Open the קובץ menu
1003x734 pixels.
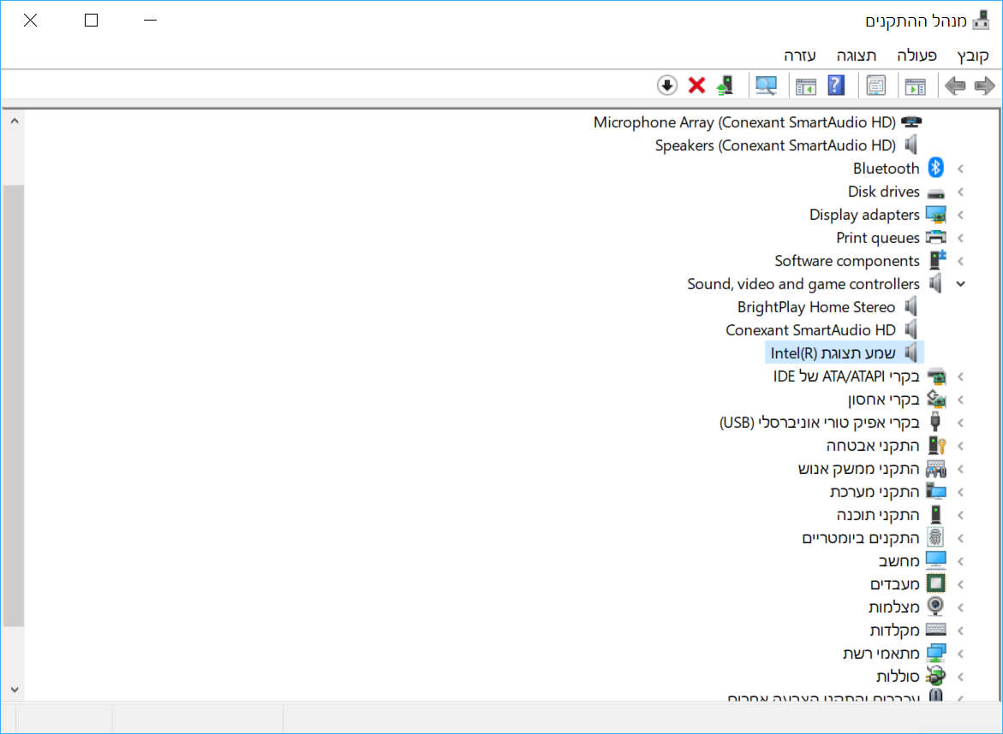pyautogui.click(x=973, y=56)
